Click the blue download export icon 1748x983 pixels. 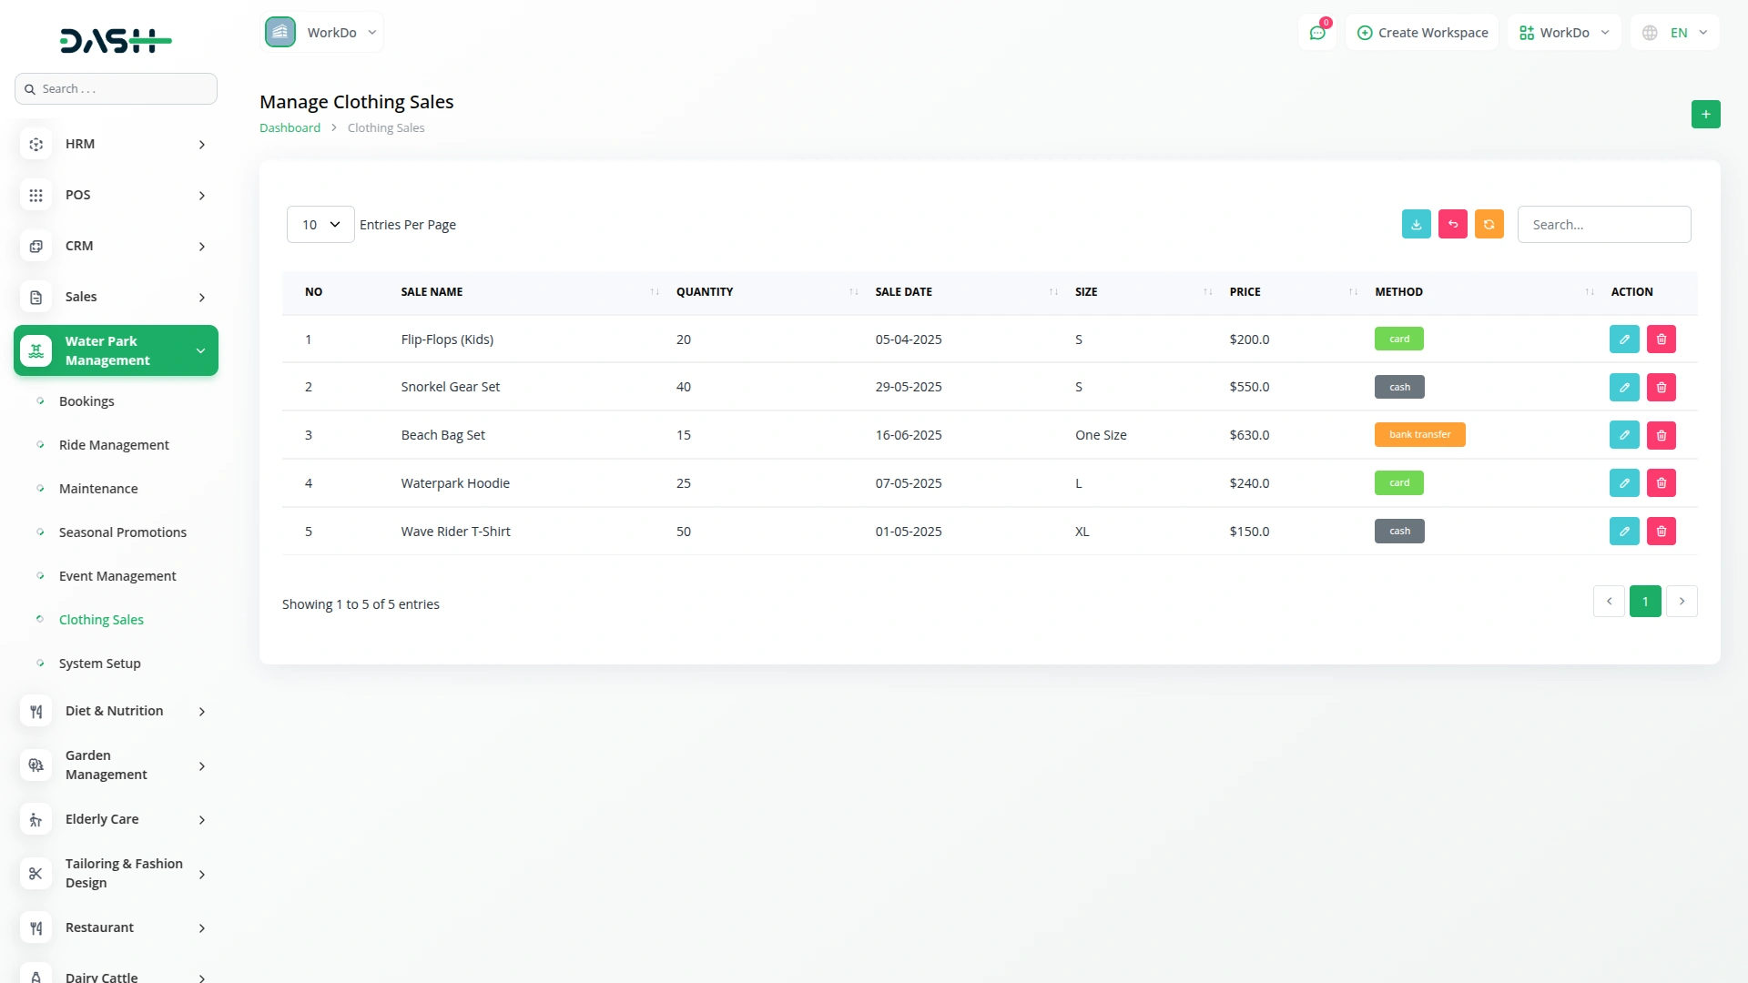(x=1416, y=225)
